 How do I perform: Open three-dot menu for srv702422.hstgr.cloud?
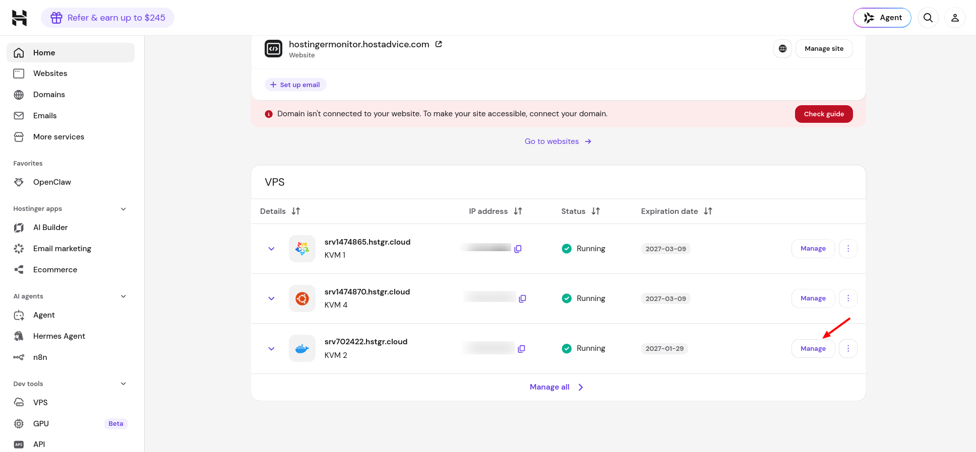[848, 348]
